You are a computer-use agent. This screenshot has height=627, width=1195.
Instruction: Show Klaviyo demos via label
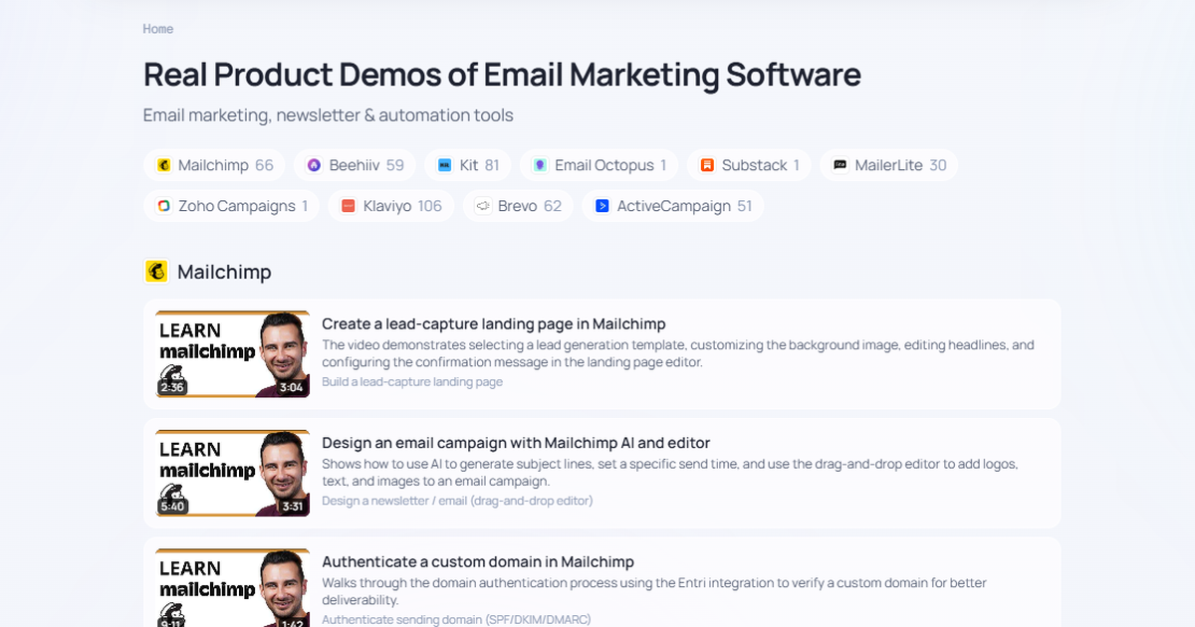[387, 206]
